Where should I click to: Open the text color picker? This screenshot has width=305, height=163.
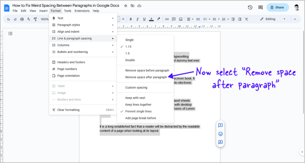pyautogui.click(x=151, y=19)
